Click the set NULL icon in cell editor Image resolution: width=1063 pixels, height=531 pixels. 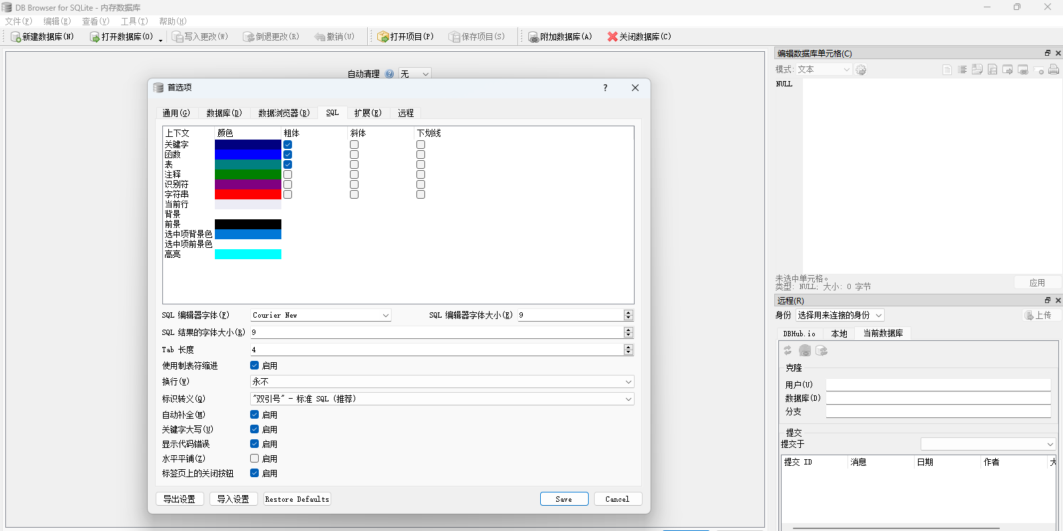pos(1038,70)
